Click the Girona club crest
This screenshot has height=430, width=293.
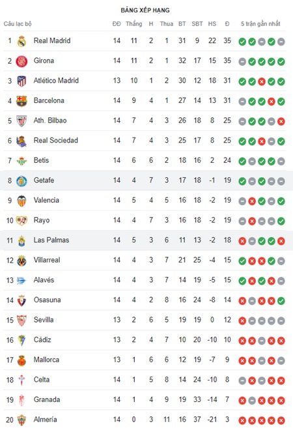(21, 61)
